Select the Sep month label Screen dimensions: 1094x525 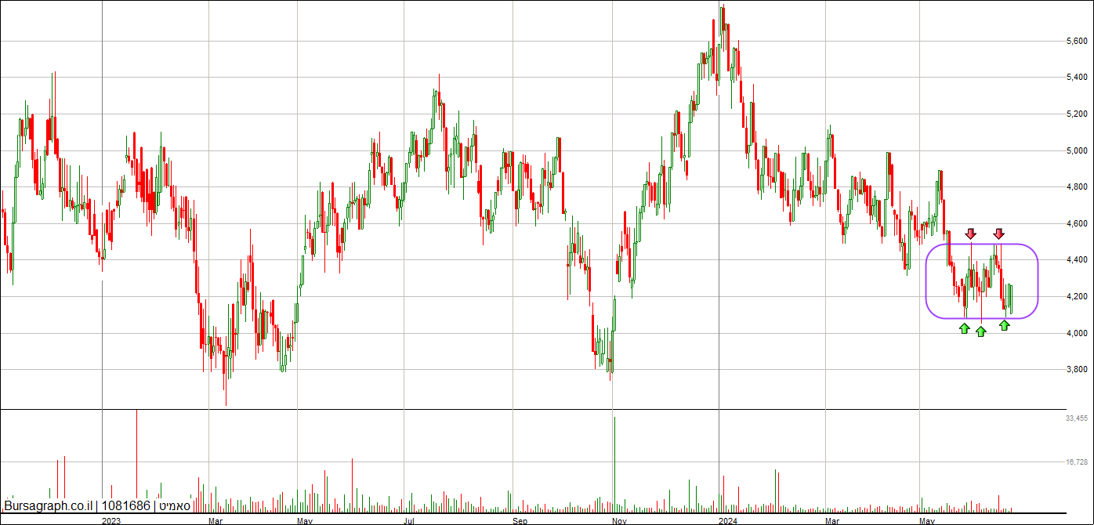point(520,520)
